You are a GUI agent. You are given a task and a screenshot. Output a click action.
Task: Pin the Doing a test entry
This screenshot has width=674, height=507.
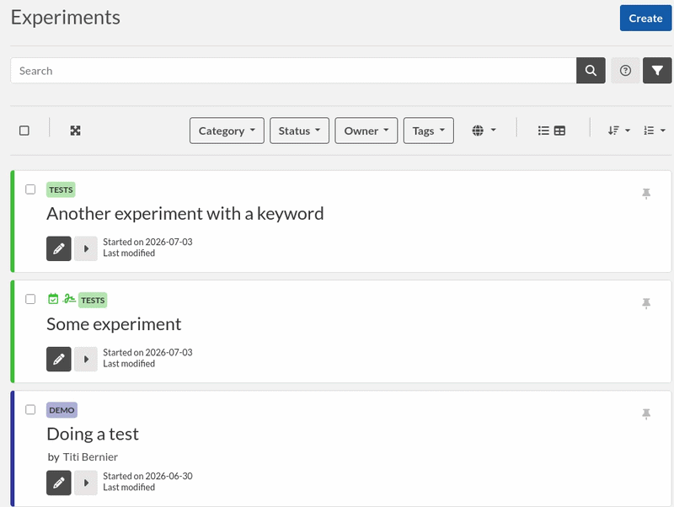(x=646, y=414)
